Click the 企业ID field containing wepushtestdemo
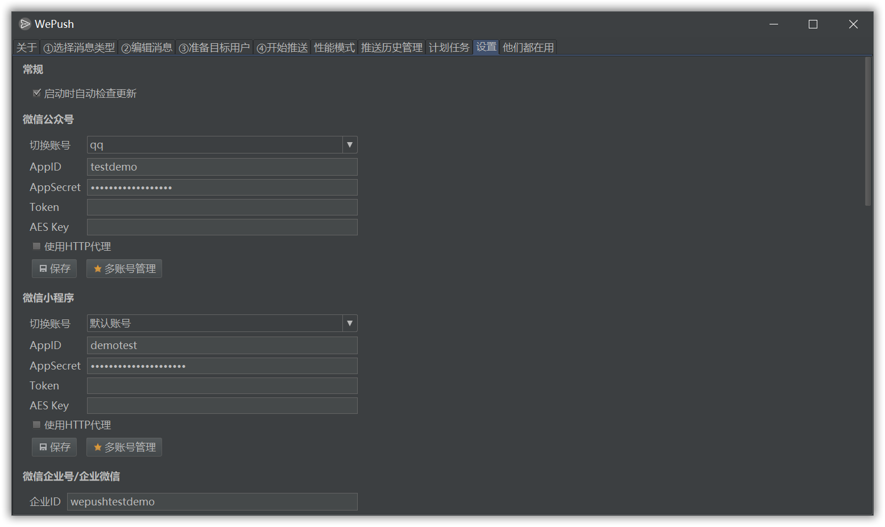The image size is (885, 527). click(x=212, y=502)
